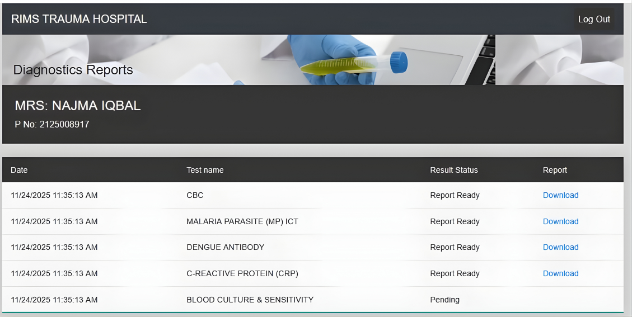Select the C-REACTIVE PROTEIN (CRP) row
The image size is (632, 317).
(242, 273)
